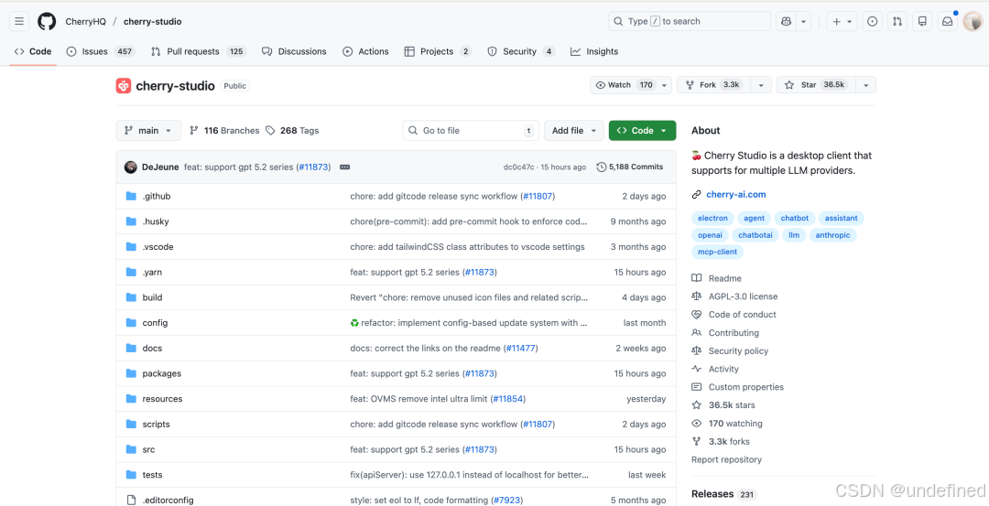Open the repositories icon in header

pyautogui.click(x=922, y=21)
